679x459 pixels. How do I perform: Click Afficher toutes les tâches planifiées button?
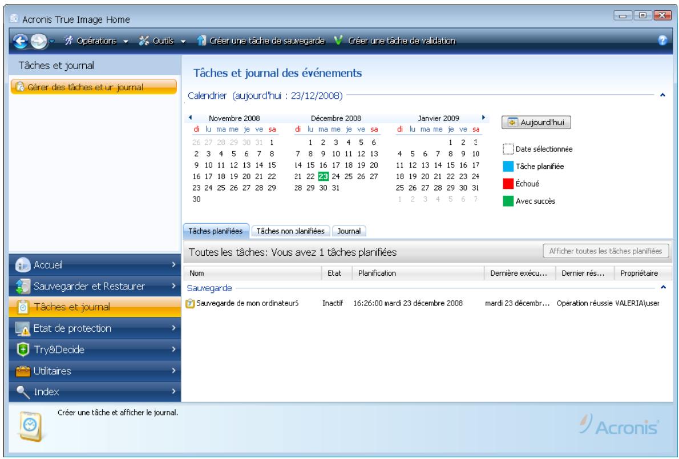point(605,251)
